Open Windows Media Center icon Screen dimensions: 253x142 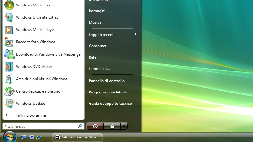9,5
